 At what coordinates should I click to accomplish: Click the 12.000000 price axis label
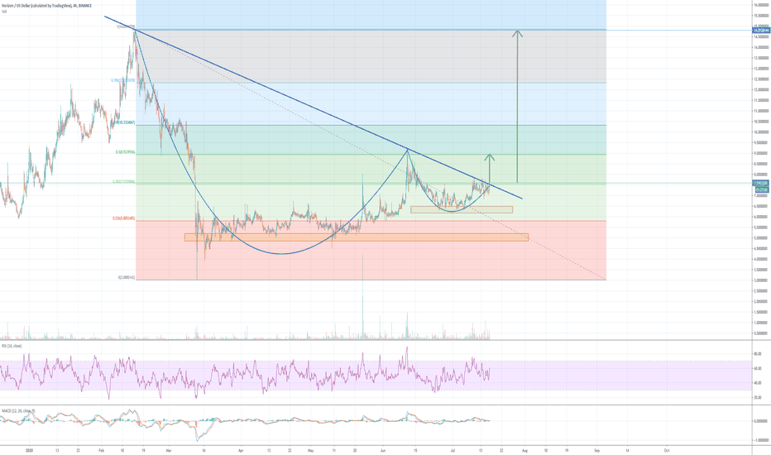tap(761, 89)
